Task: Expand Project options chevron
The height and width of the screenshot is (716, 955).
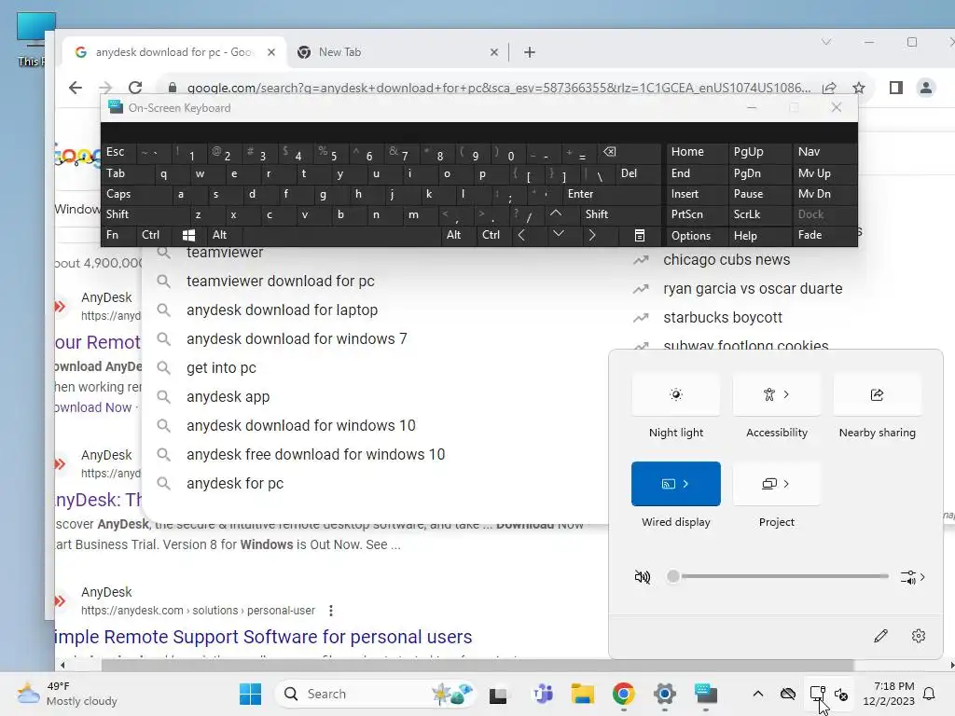Action: click(x=786, y=484)
